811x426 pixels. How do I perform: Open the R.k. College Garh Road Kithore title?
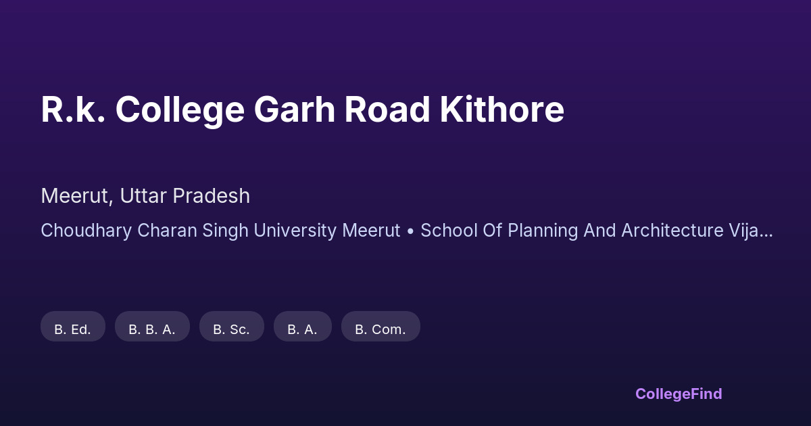(x=302, y=110)
